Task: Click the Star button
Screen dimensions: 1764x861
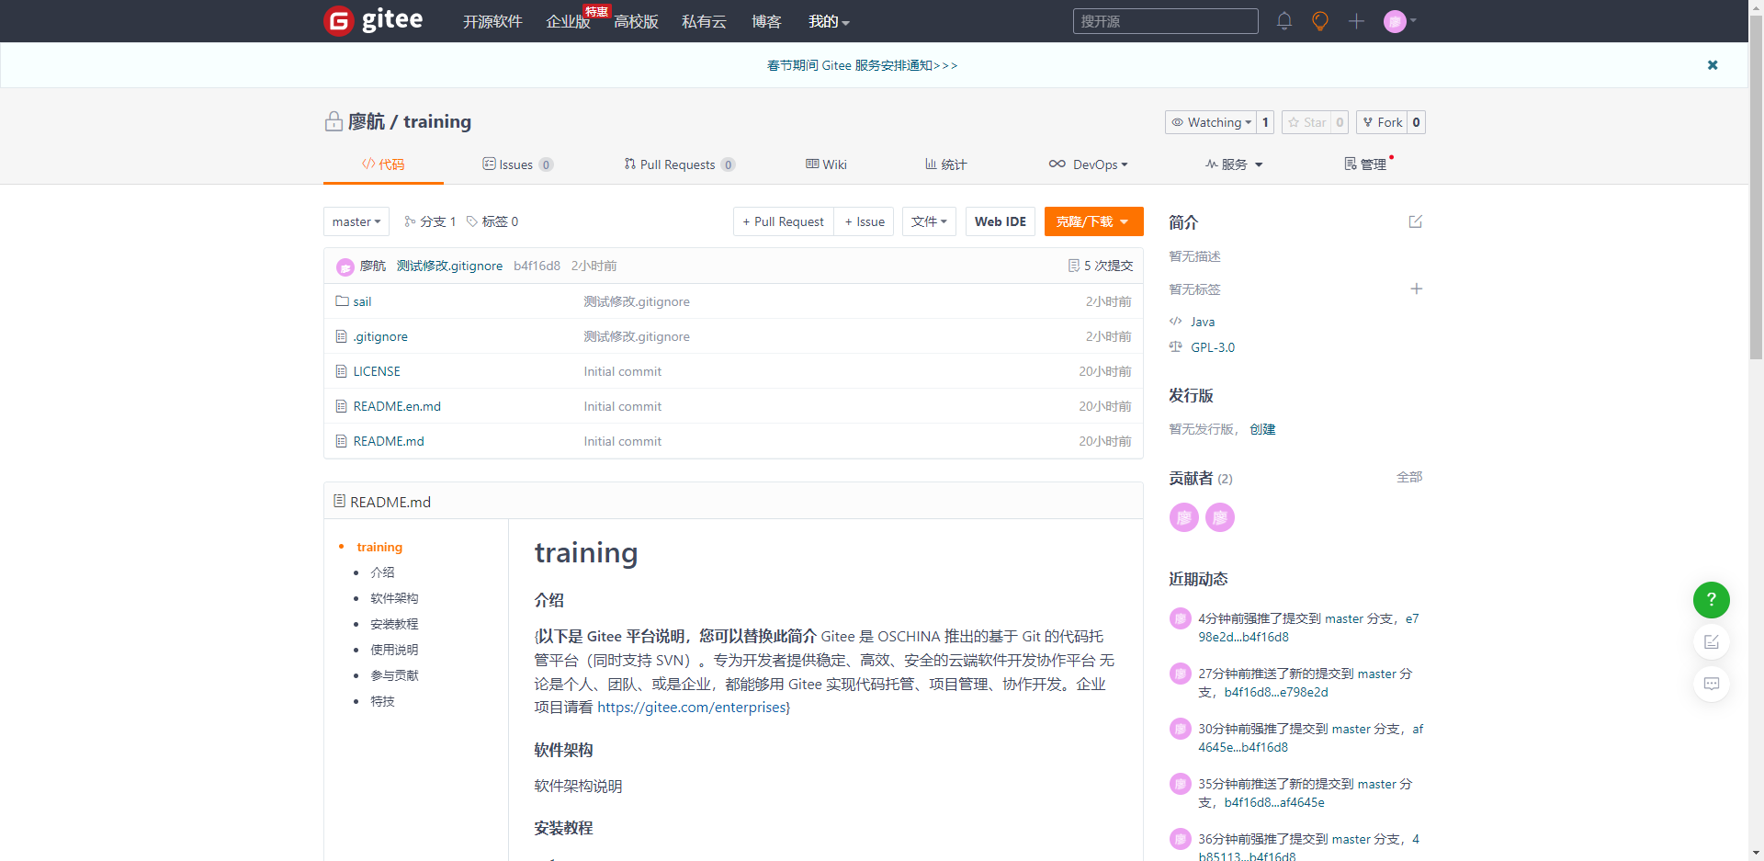Action: coord(1306,122)
